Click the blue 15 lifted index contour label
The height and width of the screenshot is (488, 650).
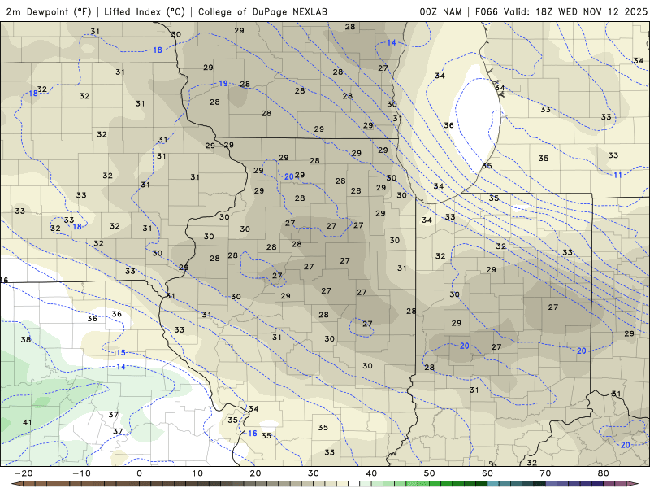120,353
